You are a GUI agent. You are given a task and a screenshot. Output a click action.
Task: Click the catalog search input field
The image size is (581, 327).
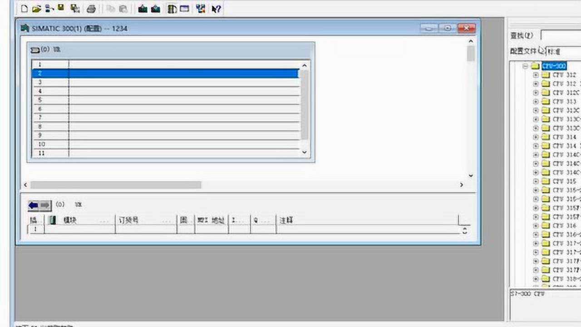[x=561, y=35]
